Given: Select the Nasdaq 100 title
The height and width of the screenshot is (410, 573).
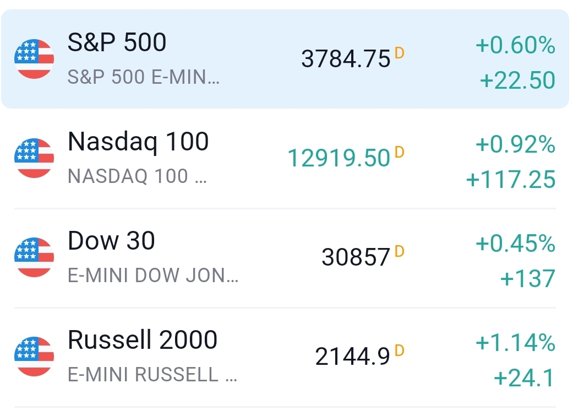Looking at the screenshot, I should (x=138, y=142).
